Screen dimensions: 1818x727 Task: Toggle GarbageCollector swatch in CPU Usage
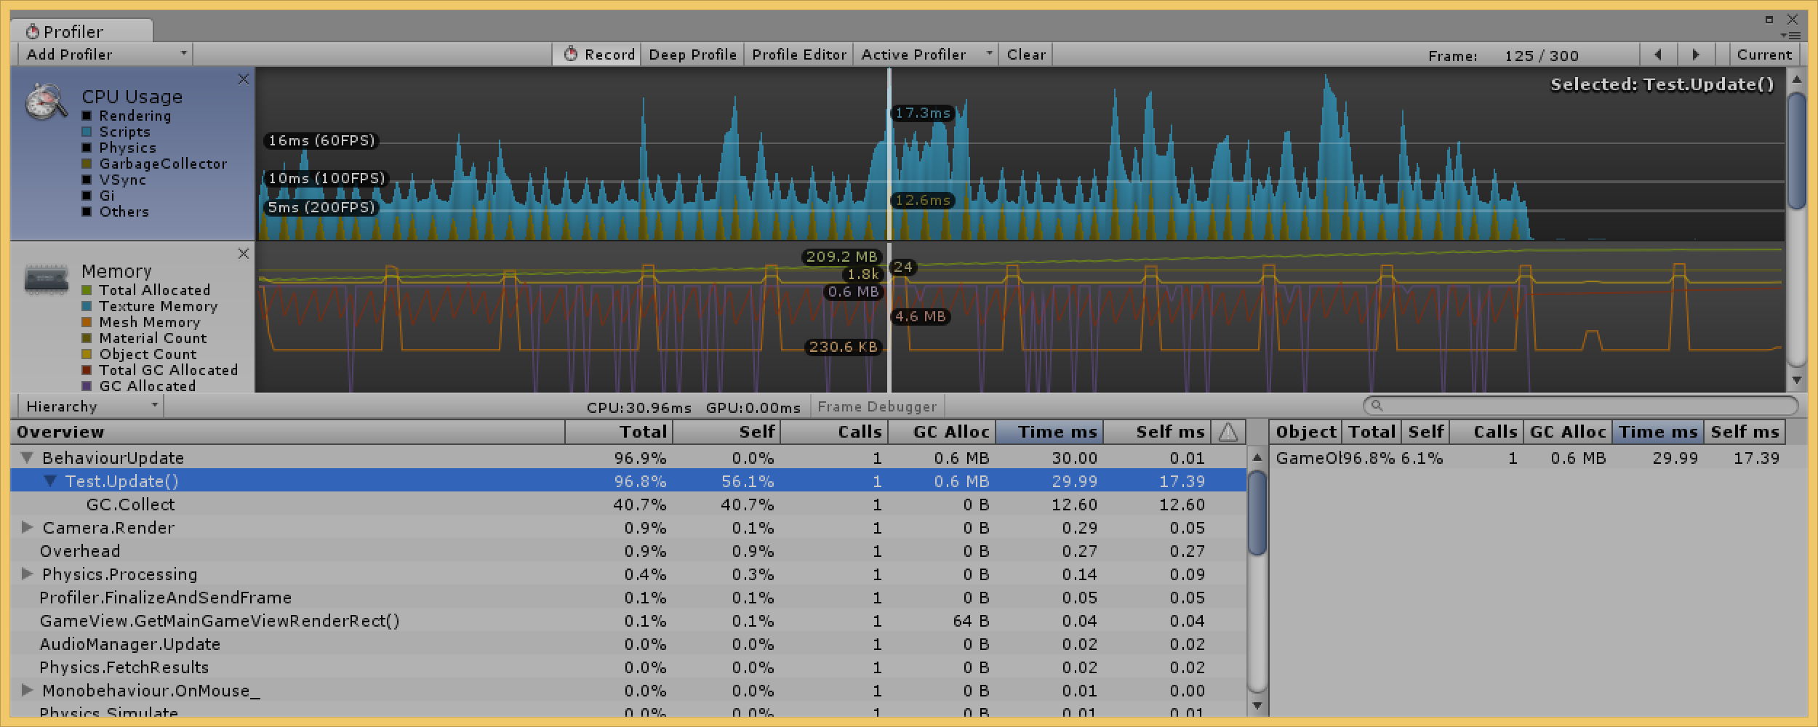pos(87,164)
